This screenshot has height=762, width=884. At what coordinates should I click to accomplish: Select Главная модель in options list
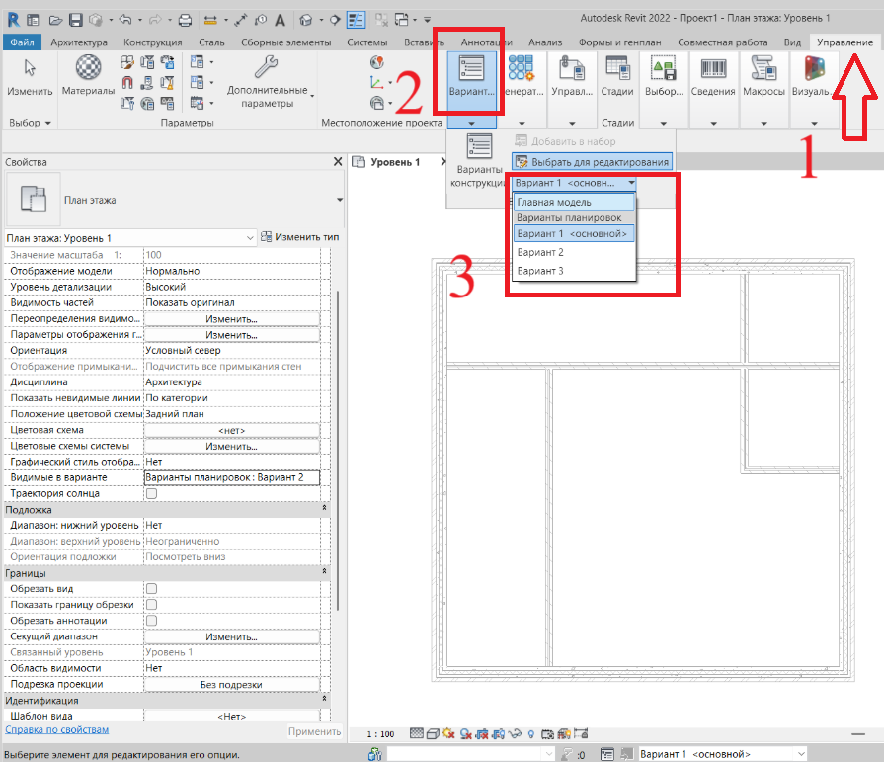click(574, 202)
